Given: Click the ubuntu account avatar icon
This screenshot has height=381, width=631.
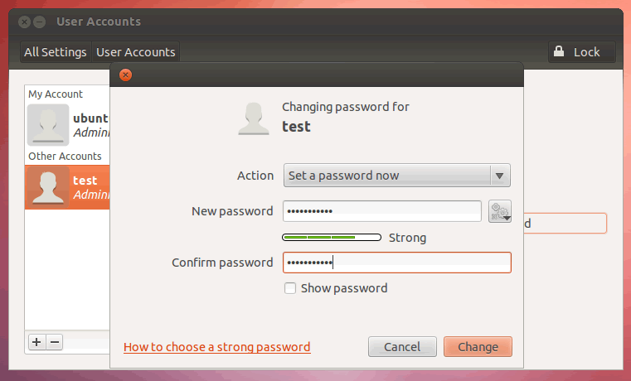Looking at the screenshot, I should pos(48,125).
